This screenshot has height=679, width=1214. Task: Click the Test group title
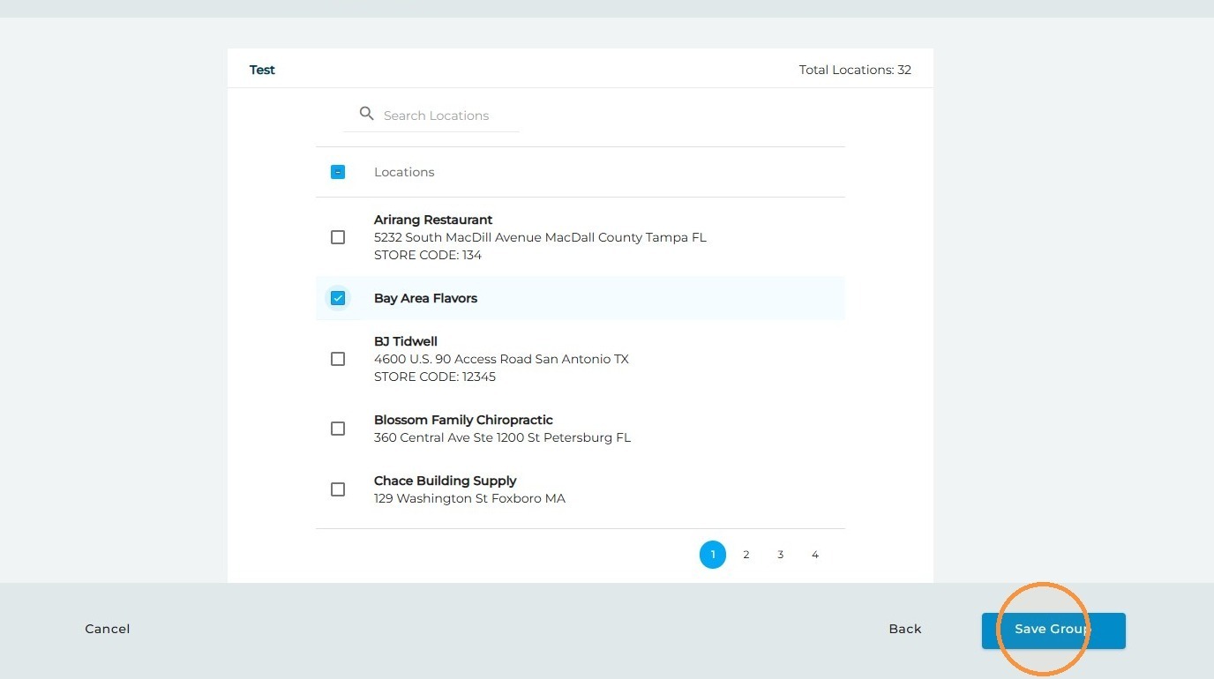pyautogui.click(x=262, y=70)
